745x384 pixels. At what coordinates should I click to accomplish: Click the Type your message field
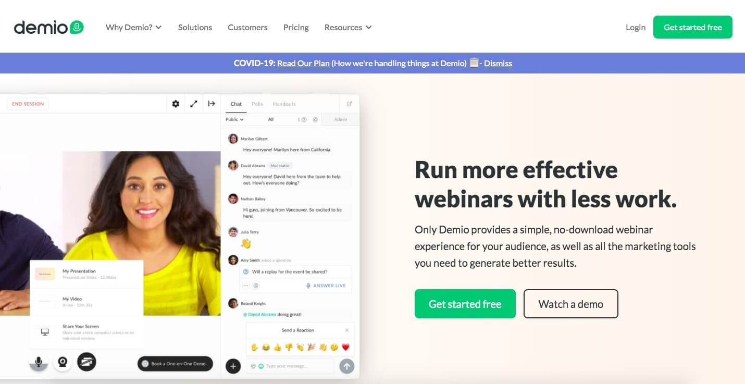pos(291,366)
